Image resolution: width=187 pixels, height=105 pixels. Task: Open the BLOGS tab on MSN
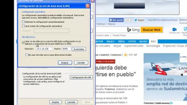coord(143,41)
